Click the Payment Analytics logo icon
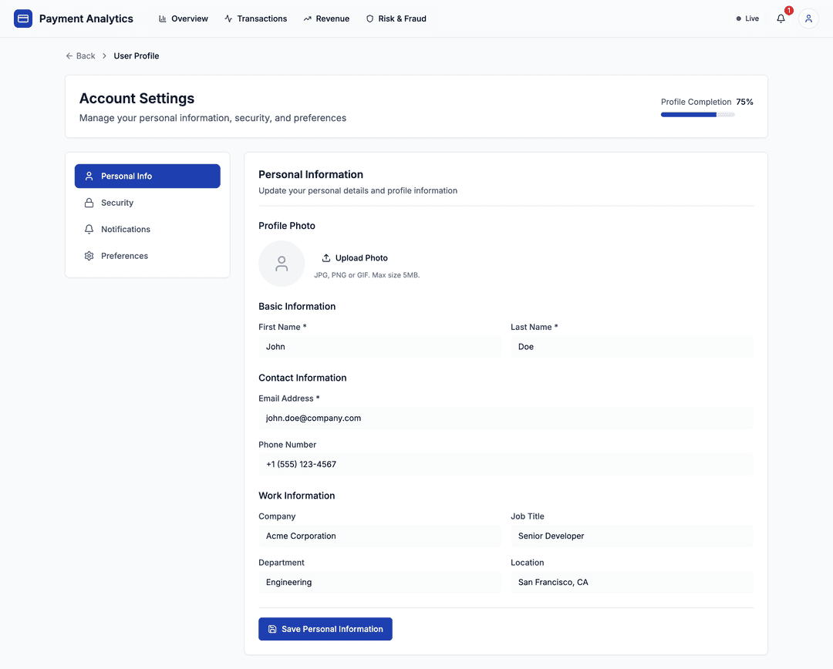 22,18
